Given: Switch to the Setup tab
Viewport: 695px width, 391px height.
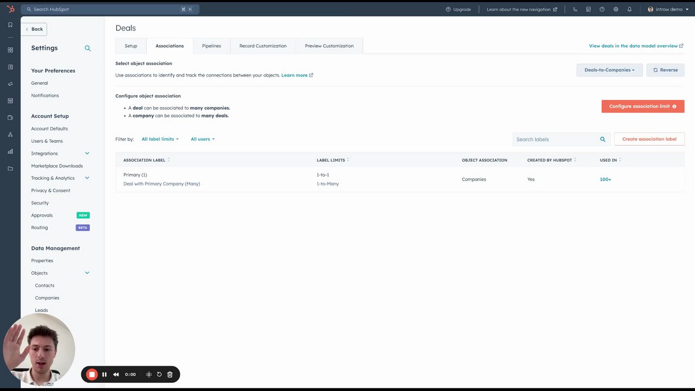Looking at the screenshot, I should pos(131,46).
